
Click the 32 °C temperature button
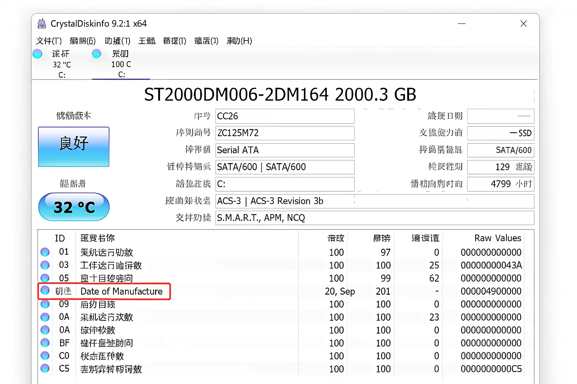coord(74,207)
